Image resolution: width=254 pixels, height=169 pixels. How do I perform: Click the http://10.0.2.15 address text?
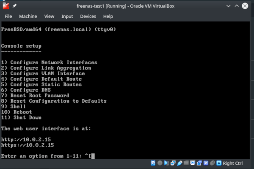26,139
